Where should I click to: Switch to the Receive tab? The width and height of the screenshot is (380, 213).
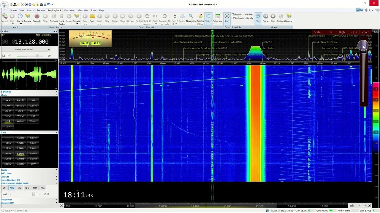click(41, 10)
